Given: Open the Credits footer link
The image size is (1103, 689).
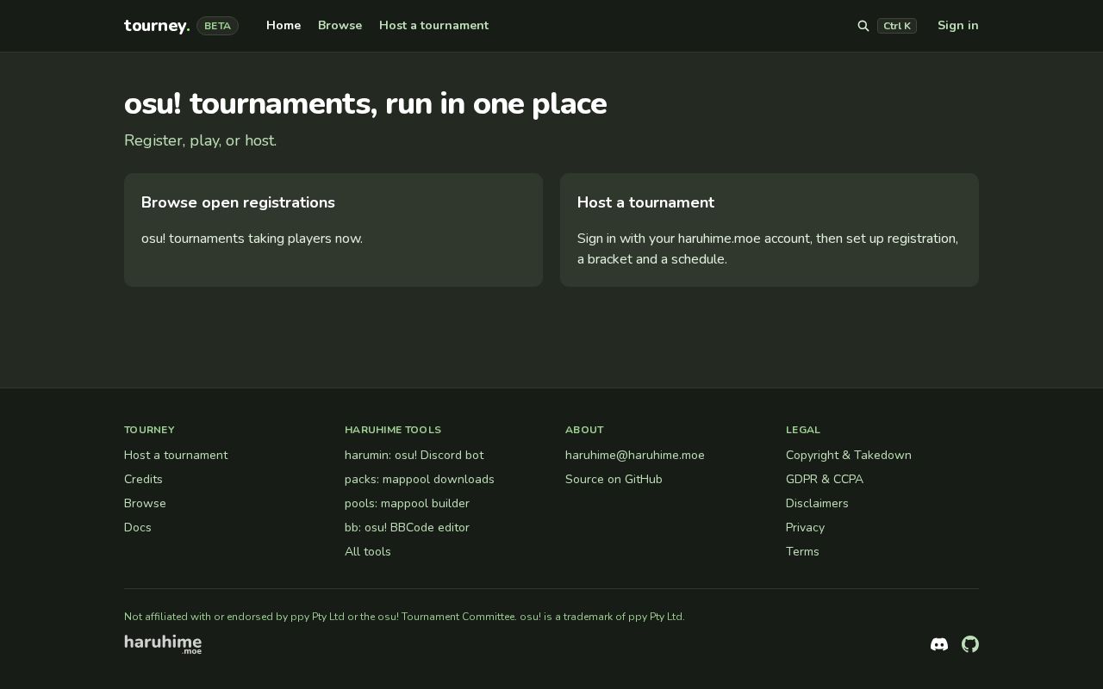Looking at the screenshot, I should 143,479.
